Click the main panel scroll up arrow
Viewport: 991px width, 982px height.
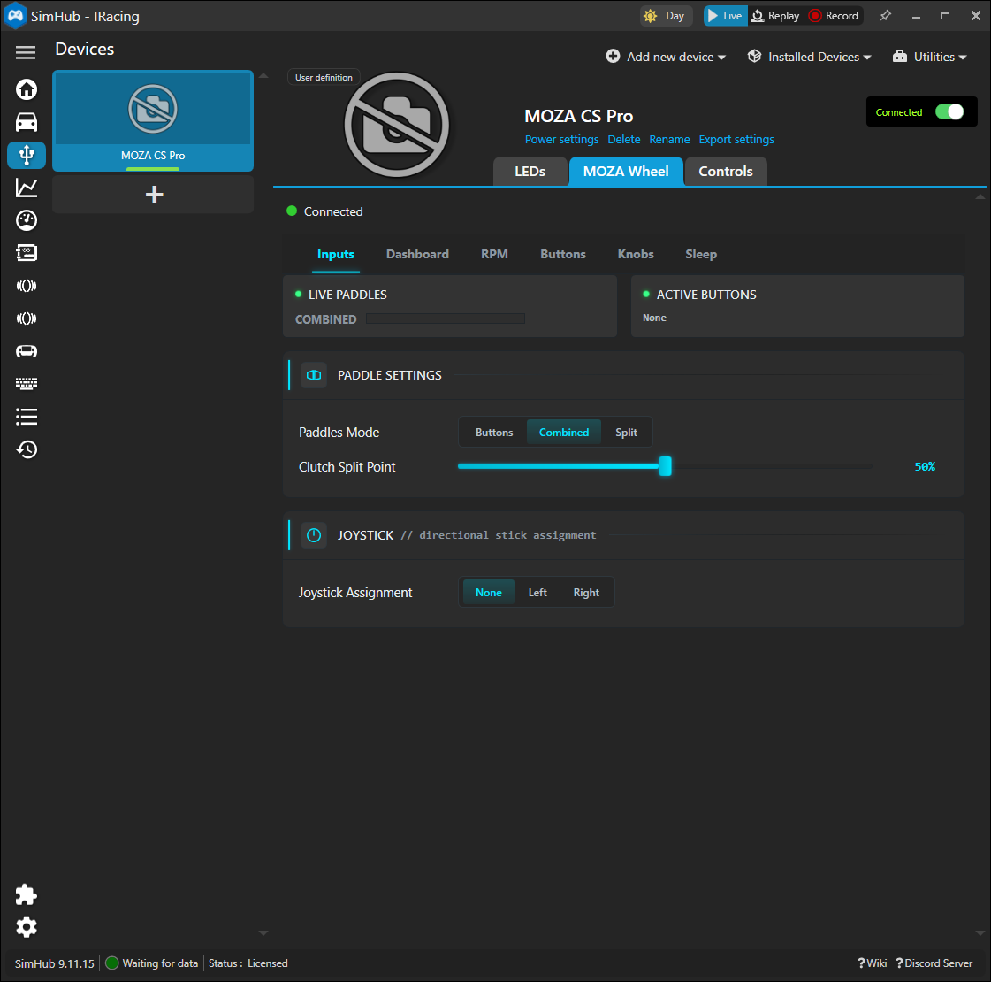980,197
